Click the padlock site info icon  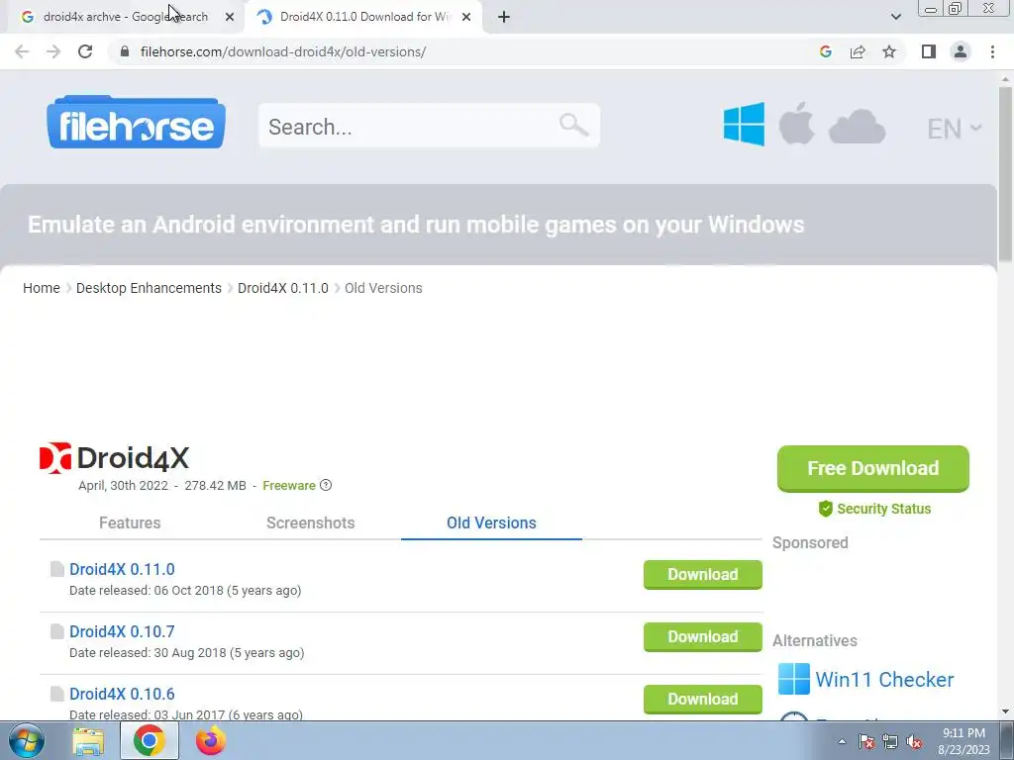click(x=125, y=51)
